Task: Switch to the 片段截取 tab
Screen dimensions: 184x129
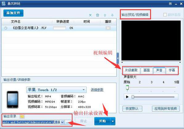Action: (x=131, y=70)
